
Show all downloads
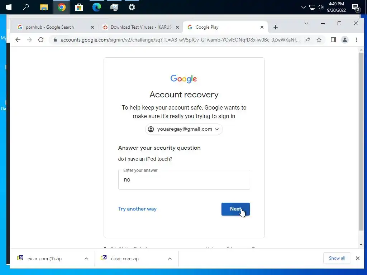337,258
